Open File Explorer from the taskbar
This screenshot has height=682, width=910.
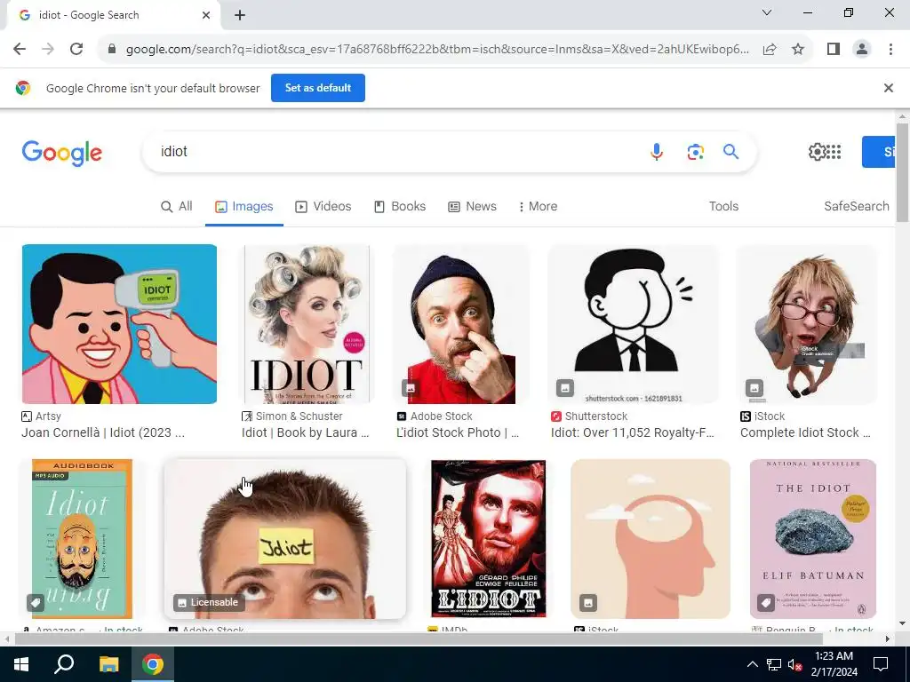click(x=108, y=664)
